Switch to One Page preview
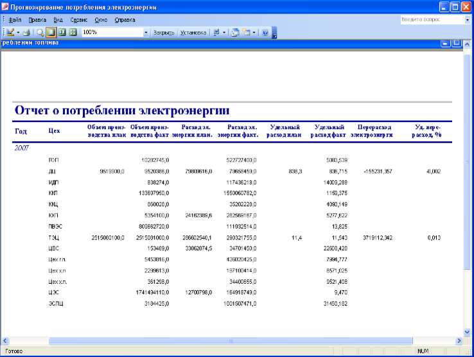This screenshot has width=474, height=357. [51, 32]
